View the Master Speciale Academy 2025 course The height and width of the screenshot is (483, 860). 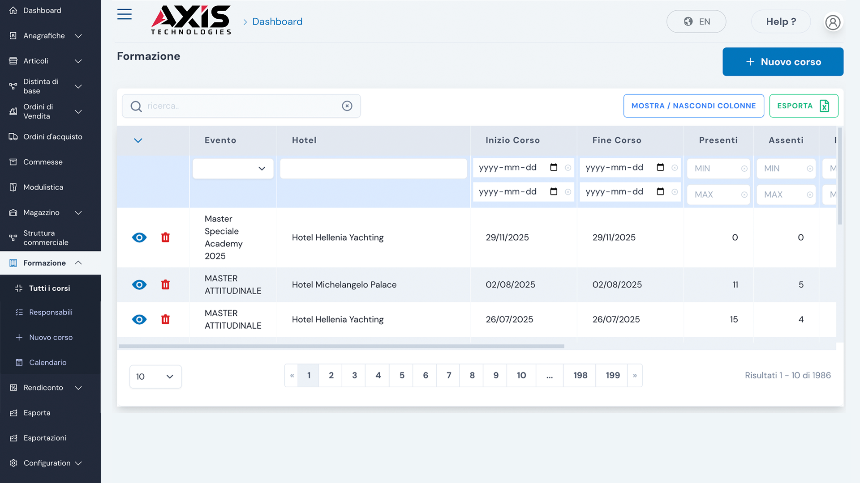(139, 237)
